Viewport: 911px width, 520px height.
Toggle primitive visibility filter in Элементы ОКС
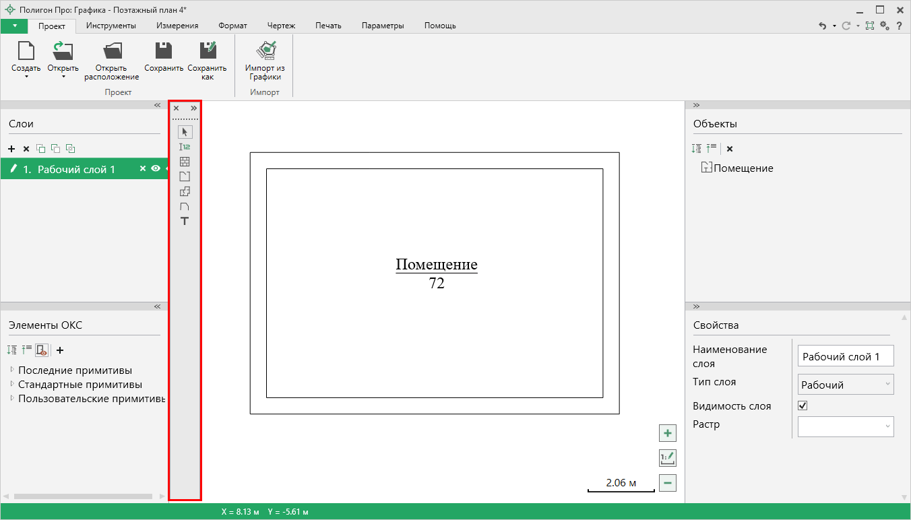click(41, 350)
